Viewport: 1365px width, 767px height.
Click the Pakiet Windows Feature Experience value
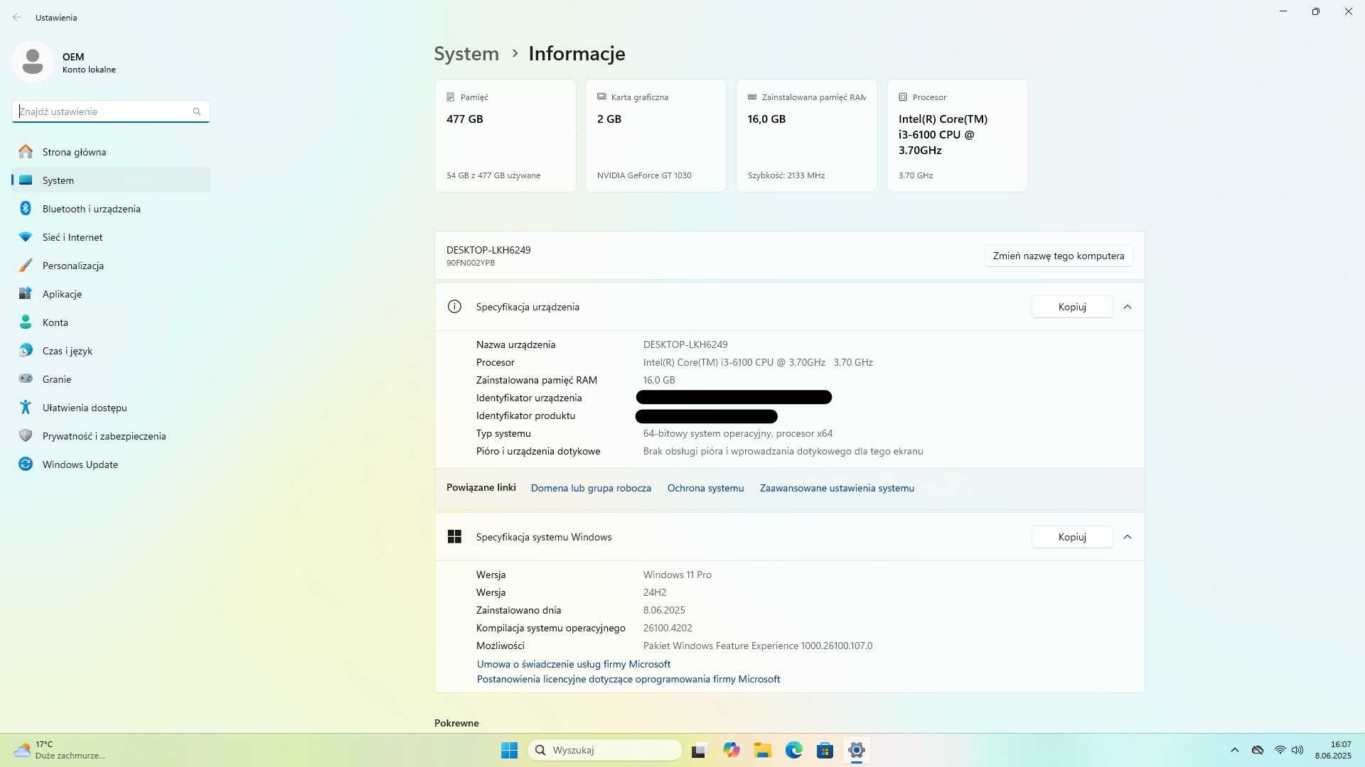point(758,646)
